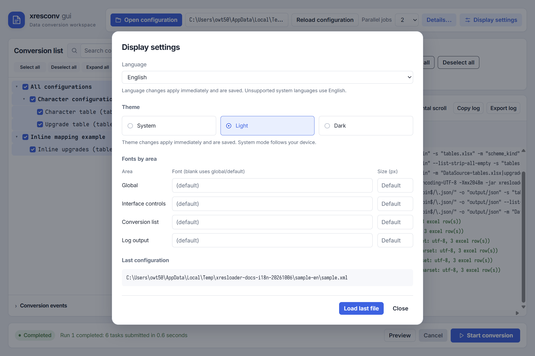Close the Display settings dialog

pyautogui.click(x=400, y=309)
